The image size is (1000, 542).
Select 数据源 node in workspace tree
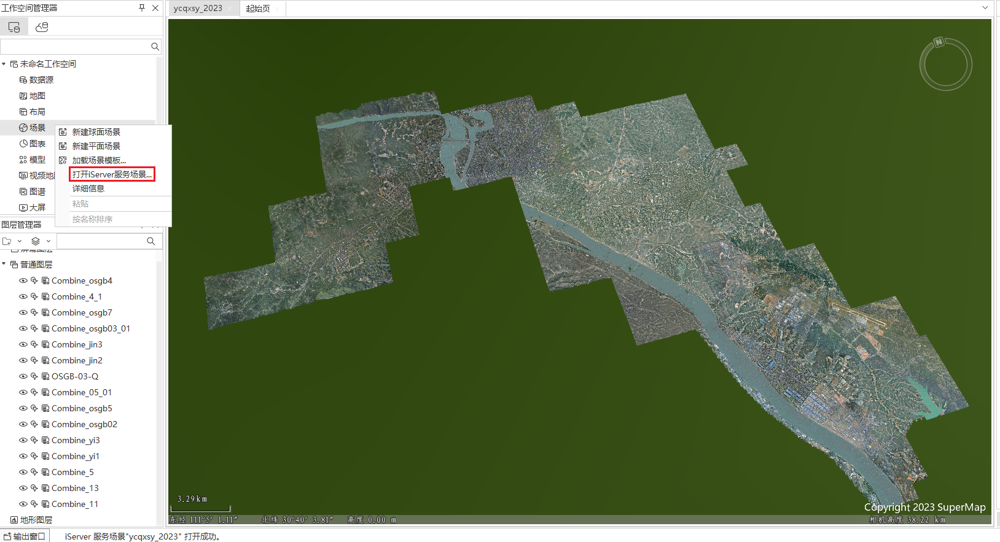[41, 80]
